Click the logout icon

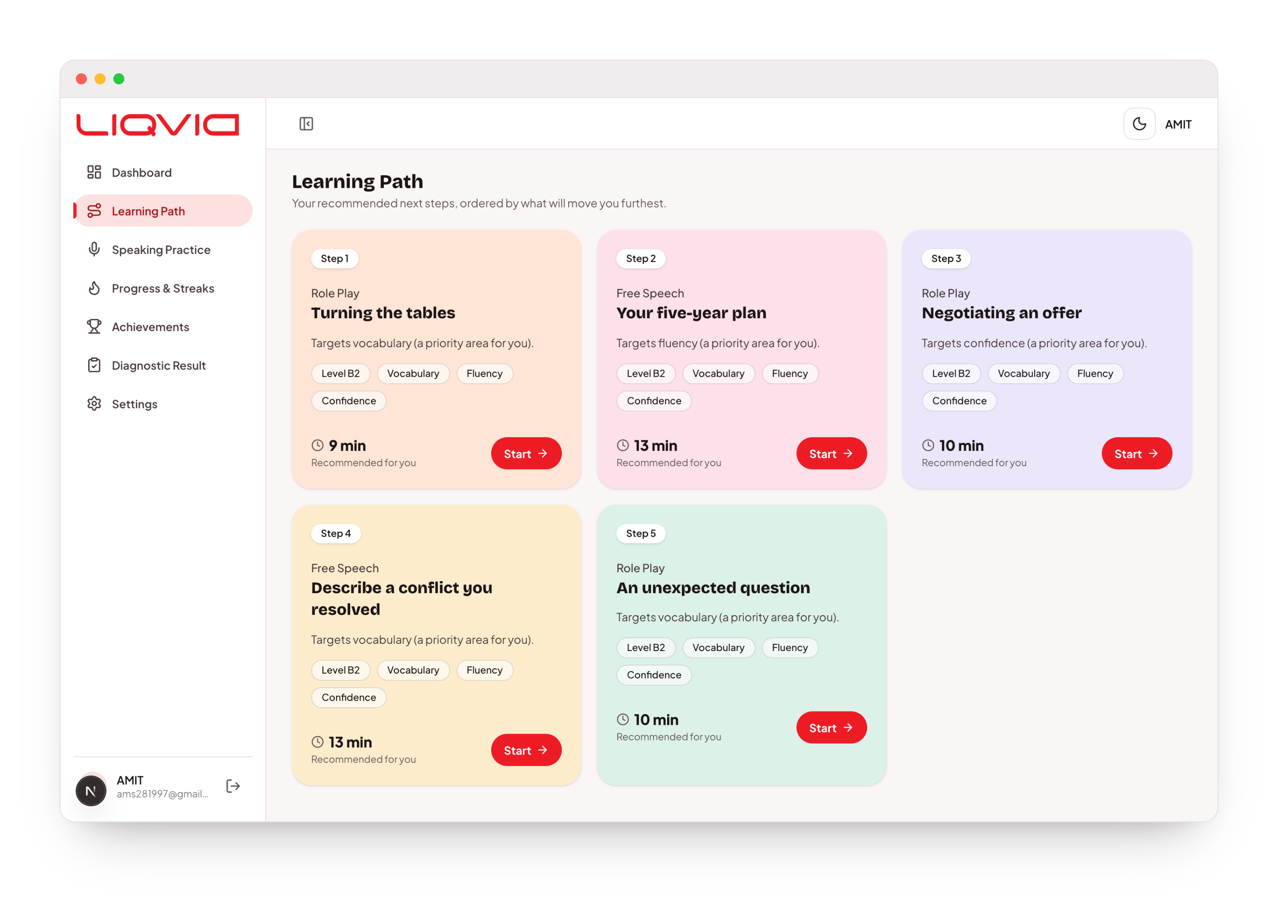pos(233,786)
